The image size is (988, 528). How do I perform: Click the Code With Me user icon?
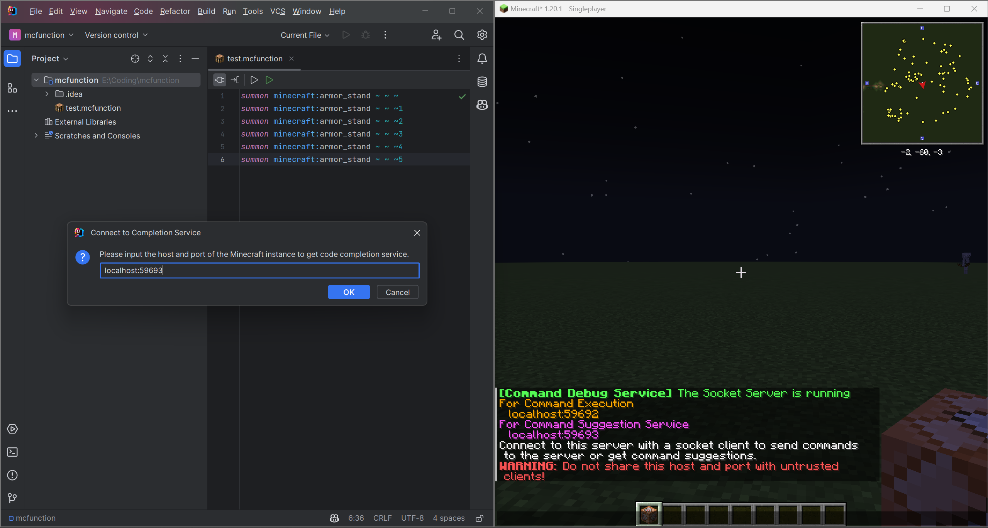[x=436, y=35]
